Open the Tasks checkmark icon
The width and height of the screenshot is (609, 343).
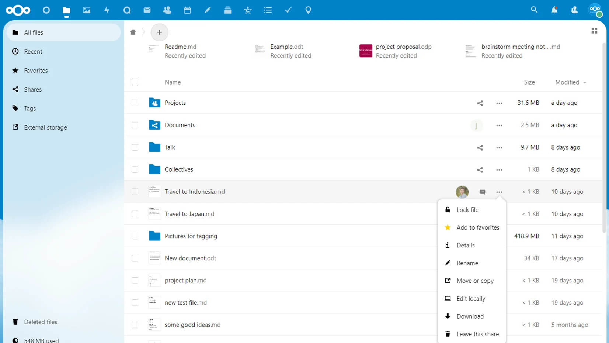[288, 10]
